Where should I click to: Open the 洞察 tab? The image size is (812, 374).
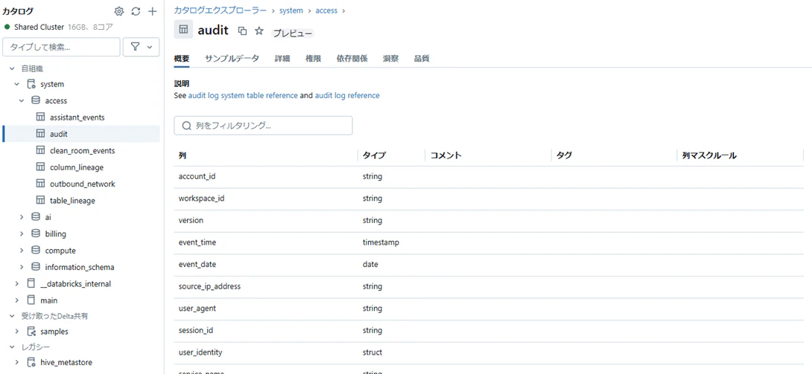(x=391, y=59)
